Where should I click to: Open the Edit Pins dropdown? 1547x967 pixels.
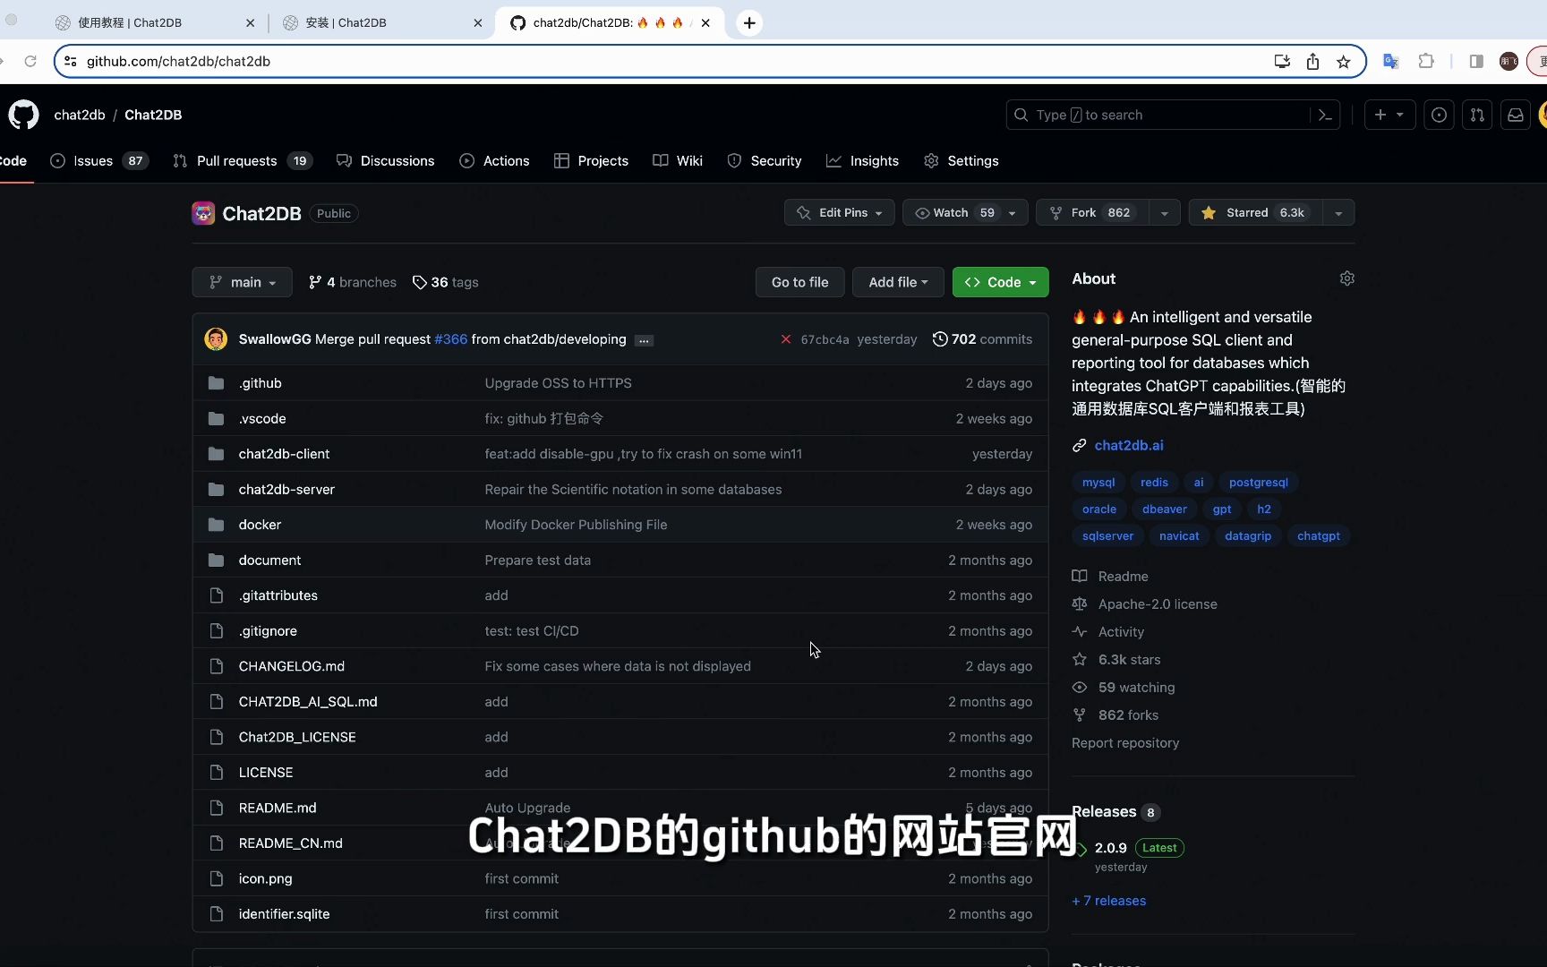840,213
